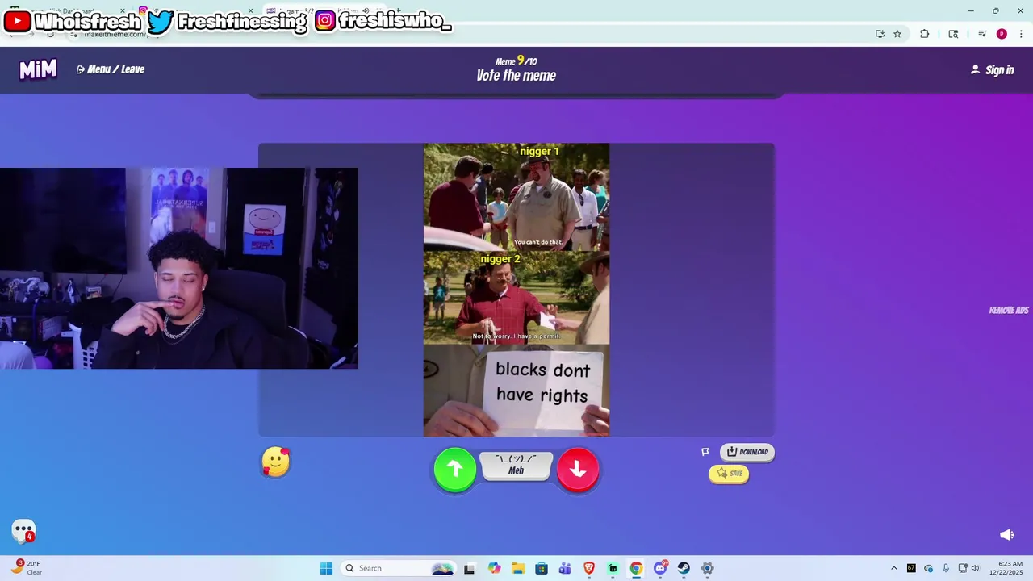Click the Remove Ads link
The image size is (1033, 581).
click(1009, 311)
